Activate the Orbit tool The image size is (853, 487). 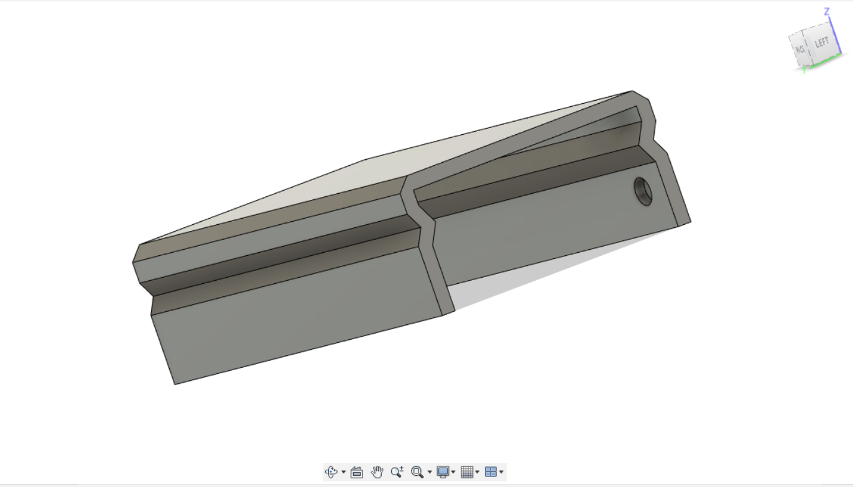point(331,472)
